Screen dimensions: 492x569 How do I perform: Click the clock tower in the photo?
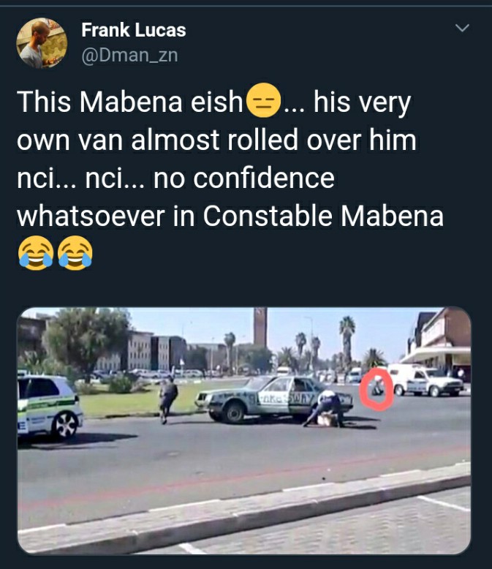click(x=260, y=327)
